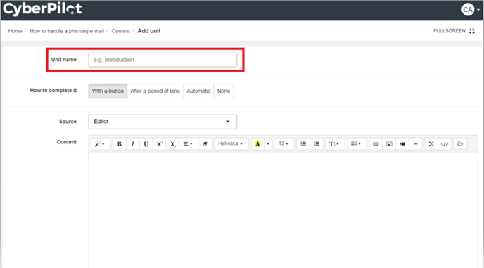This screenshot has width=484, height=268.
Task: Open code view with the </> icon
Action: tap(445, 144)
